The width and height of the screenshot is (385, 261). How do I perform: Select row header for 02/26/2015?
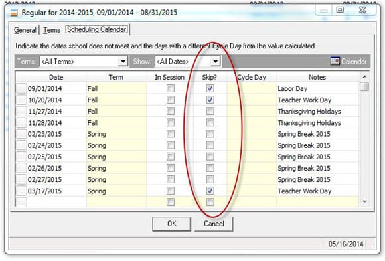[21, 168]
